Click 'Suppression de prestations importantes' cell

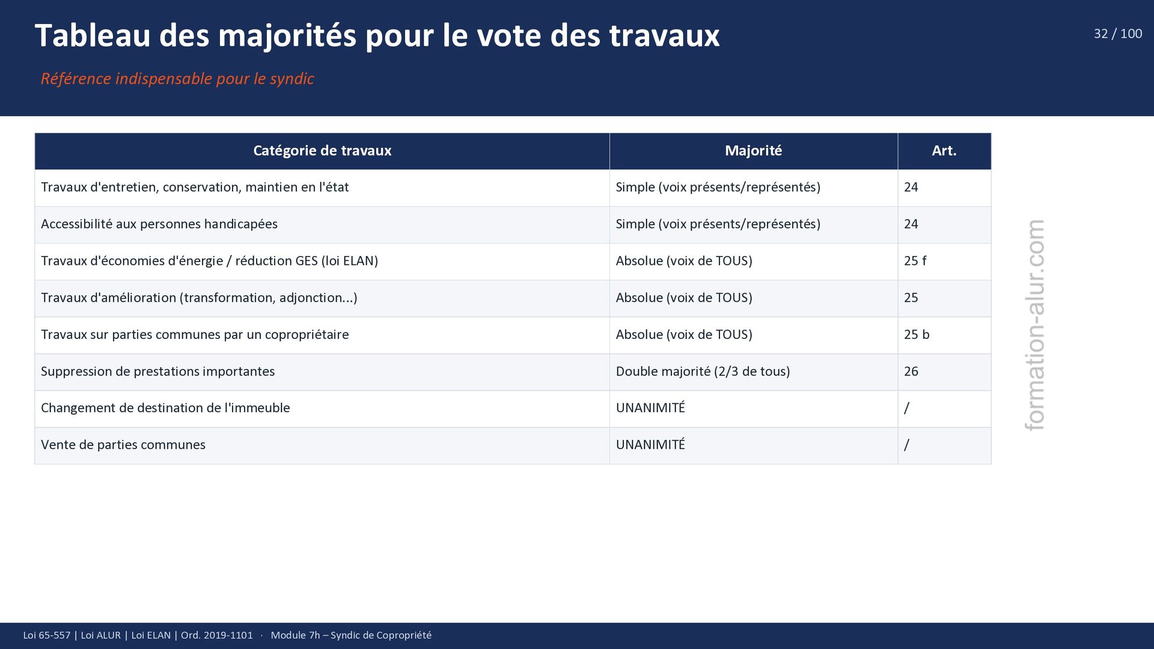322,372
